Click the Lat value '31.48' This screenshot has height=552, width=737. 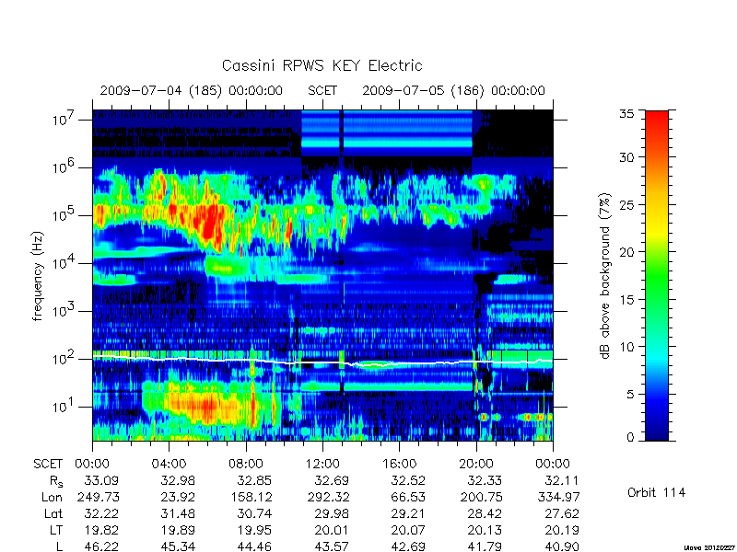(x=178, y=513)
